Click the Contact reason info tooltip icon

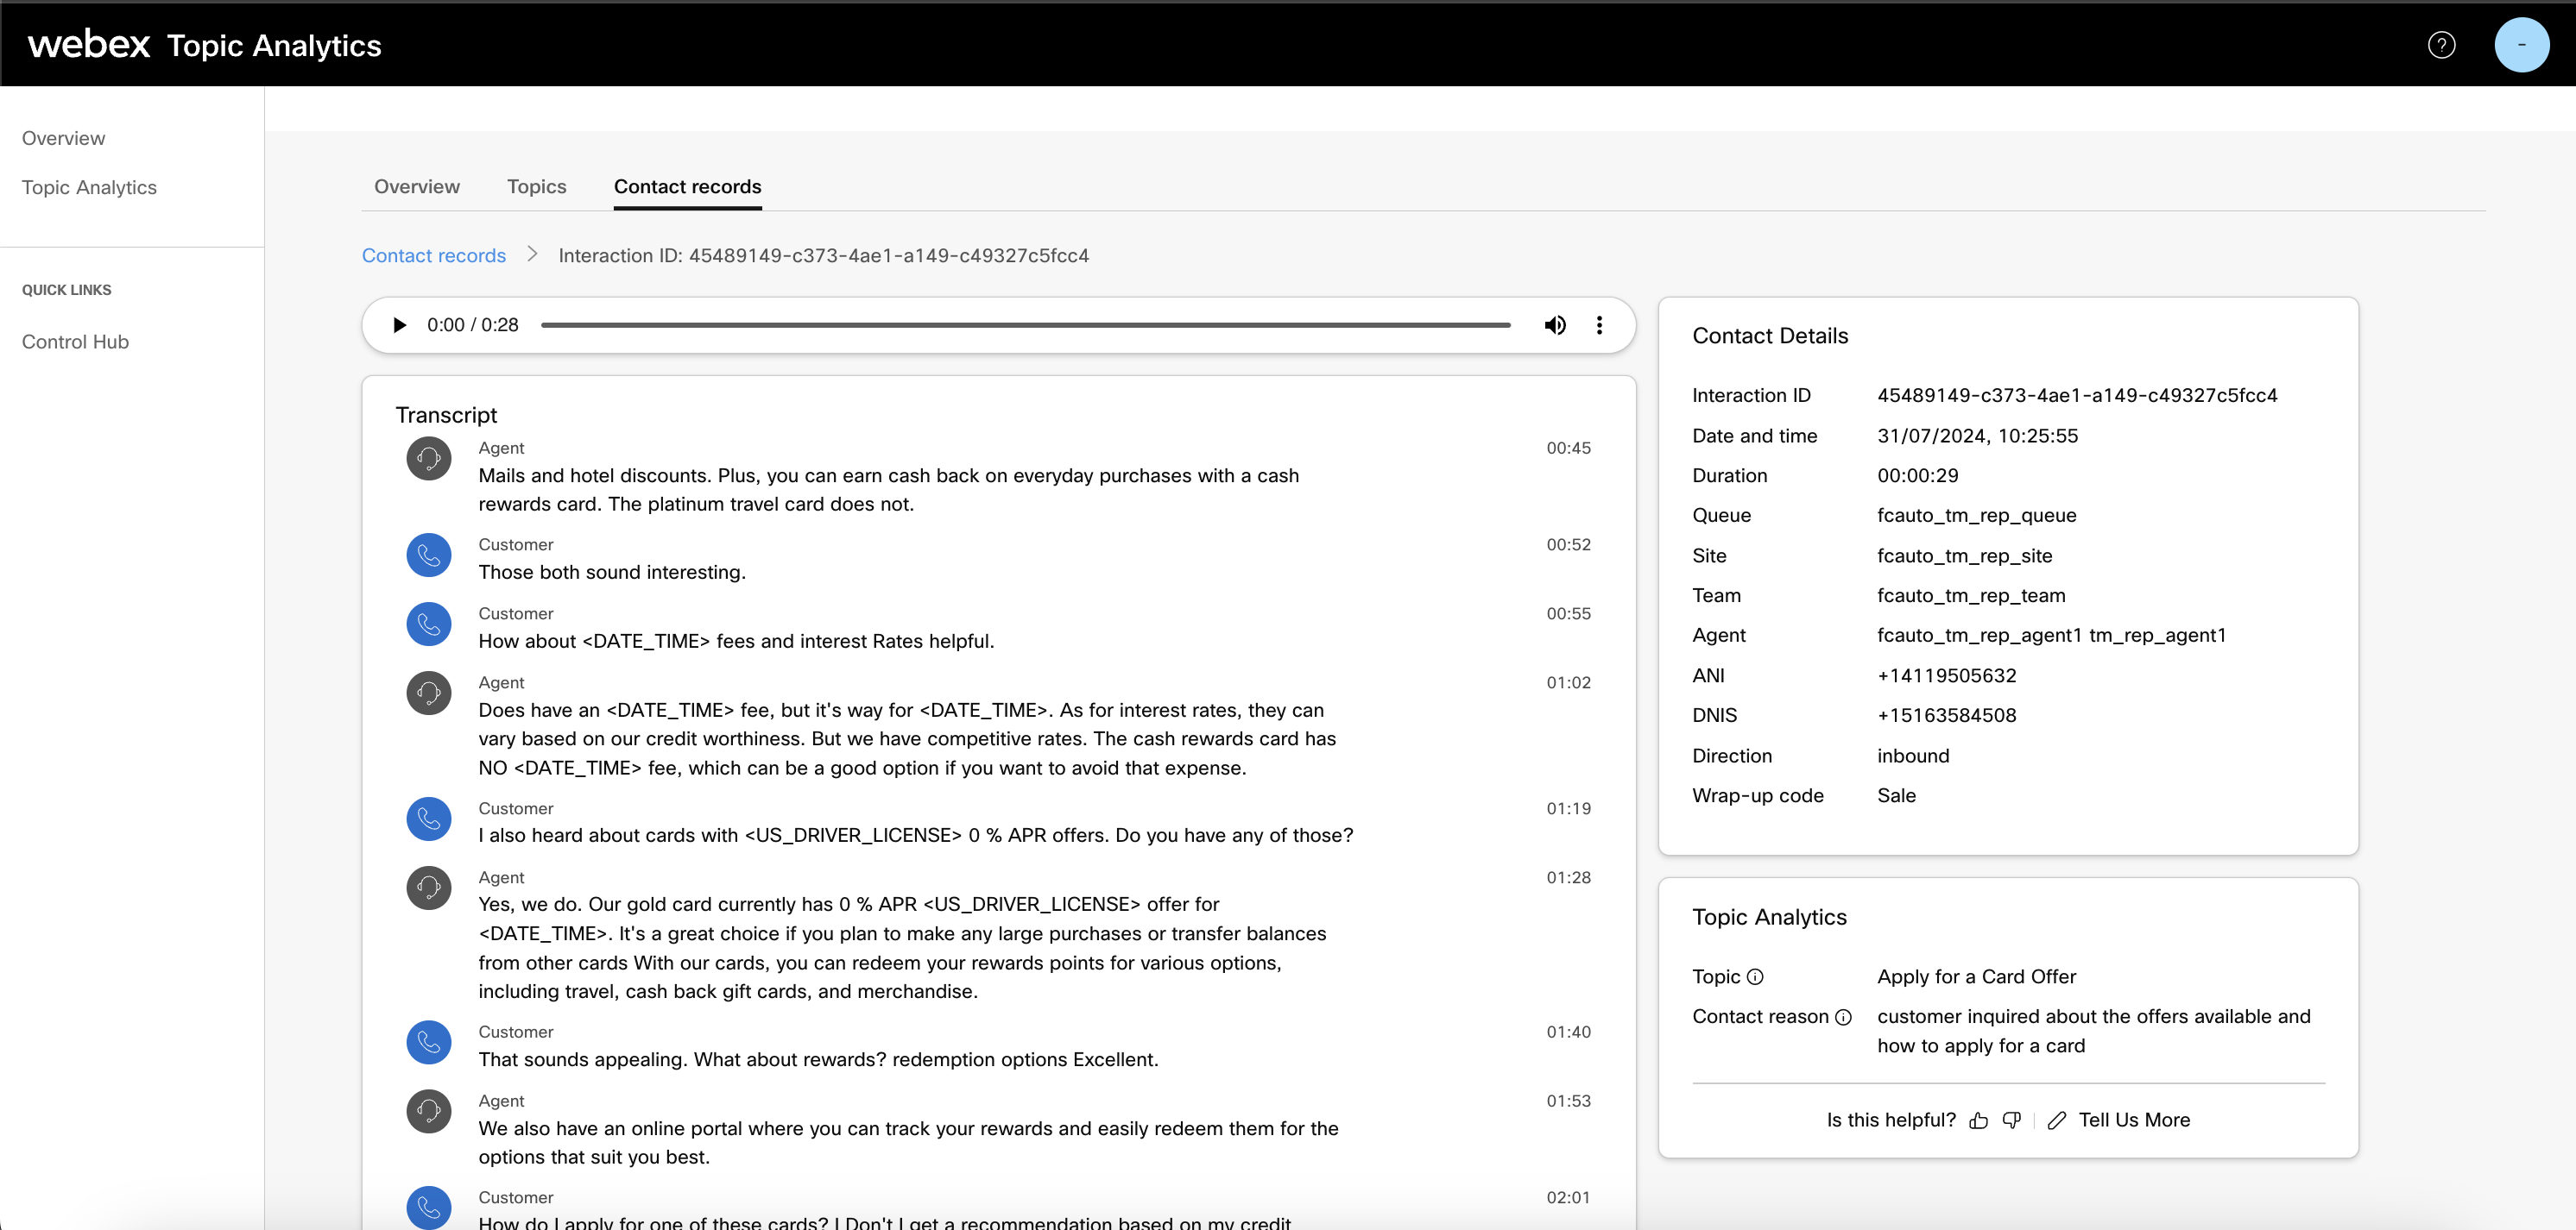click(1840, 1015)
